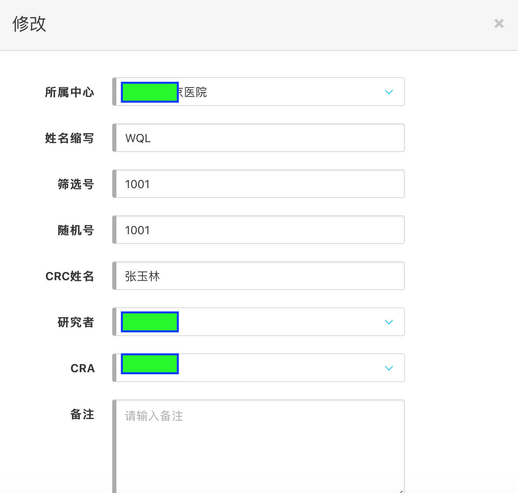Click the CRC姓名 field showing 张玉林
Screen dimensions: 518x493
point(259,276)
